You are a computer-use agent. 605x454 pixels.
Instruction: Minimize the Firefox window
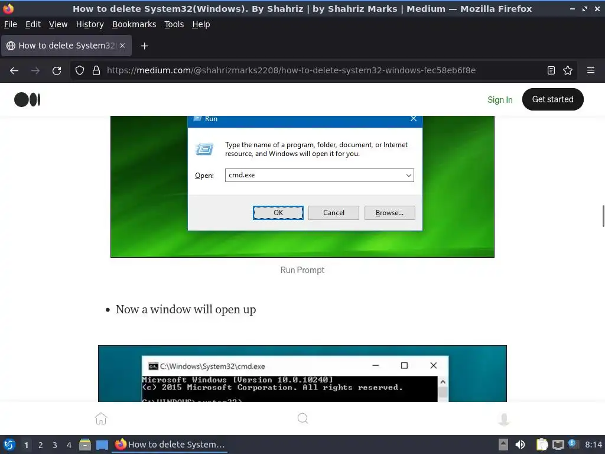(x=573, y=8)
